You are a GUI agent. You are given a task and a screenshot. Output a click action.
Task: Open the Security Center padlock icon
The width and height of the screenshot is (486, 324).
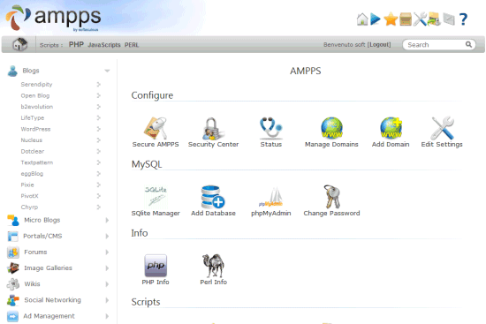tap(213, 129)
